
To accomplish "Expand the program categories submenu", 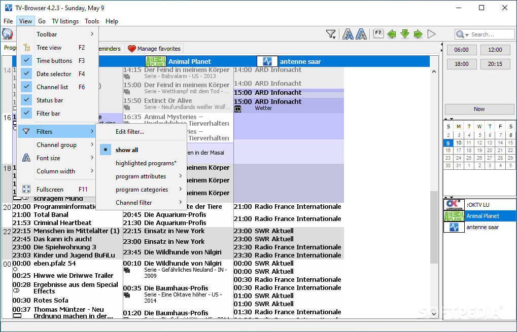I will pyautogui.click(x=141, y=190).
